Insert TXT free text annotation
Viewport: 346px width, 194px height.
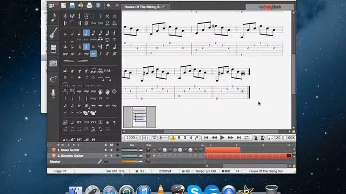[x=94, y=122]
